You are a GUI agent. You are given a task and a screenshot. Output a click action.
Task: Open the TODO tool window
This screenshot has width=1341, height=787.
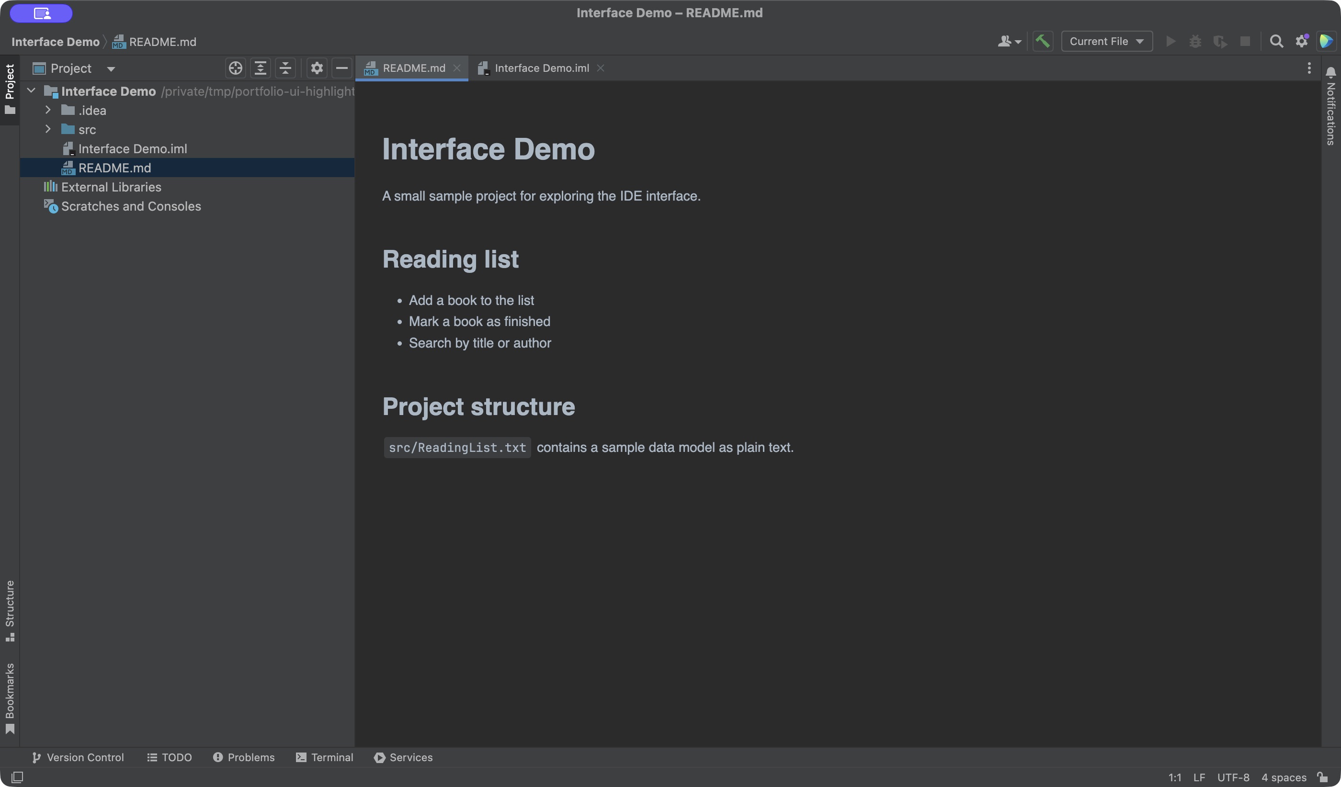coord(169,757)
